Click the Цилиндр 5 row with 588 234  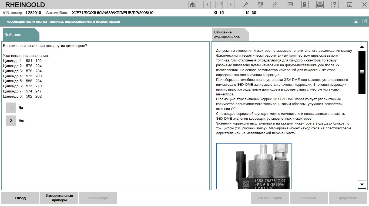coord(22,81)
